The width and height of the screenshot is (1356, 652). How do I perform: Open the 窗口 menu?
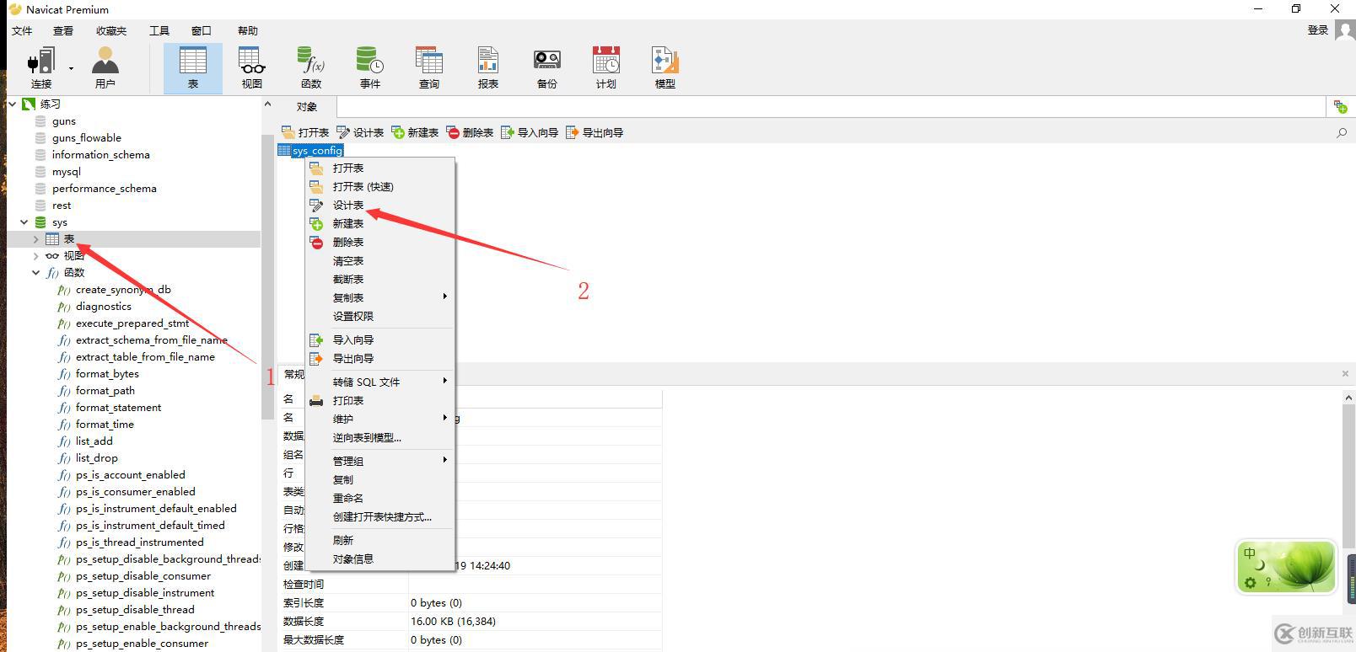202,30
